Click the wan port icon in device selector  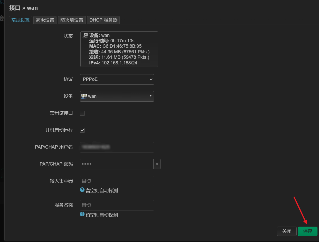pos(84,96)
